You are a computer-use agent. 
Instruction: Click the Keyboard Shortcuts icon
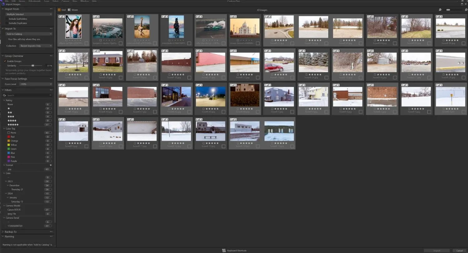pyautogui.click(x=224, y=251)
